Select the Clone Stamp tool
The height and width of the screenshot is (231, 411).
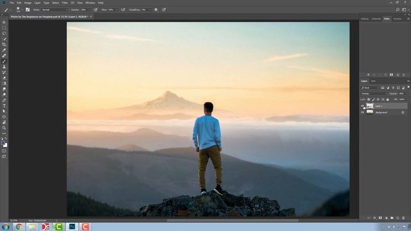click(x=4, y=67)
